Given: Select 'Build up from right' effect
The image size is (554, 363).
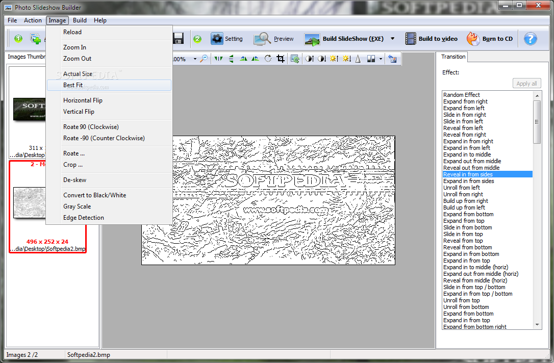Looking at the screenshot, I should coord(488,201).
